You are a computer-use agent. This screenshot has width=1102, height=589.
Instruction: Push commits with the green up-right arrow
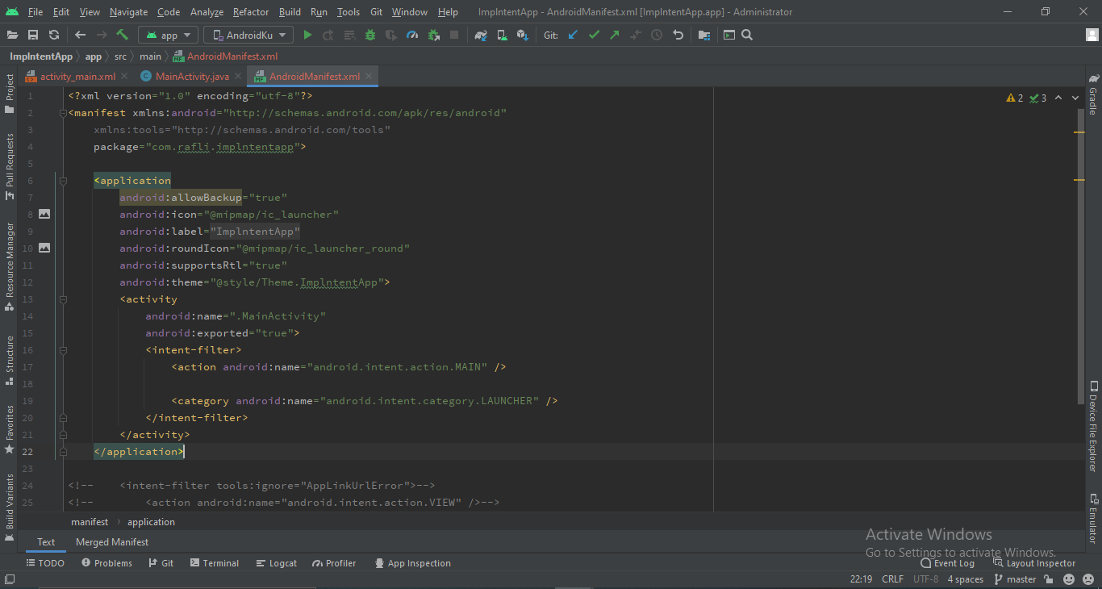click(615, 35)
